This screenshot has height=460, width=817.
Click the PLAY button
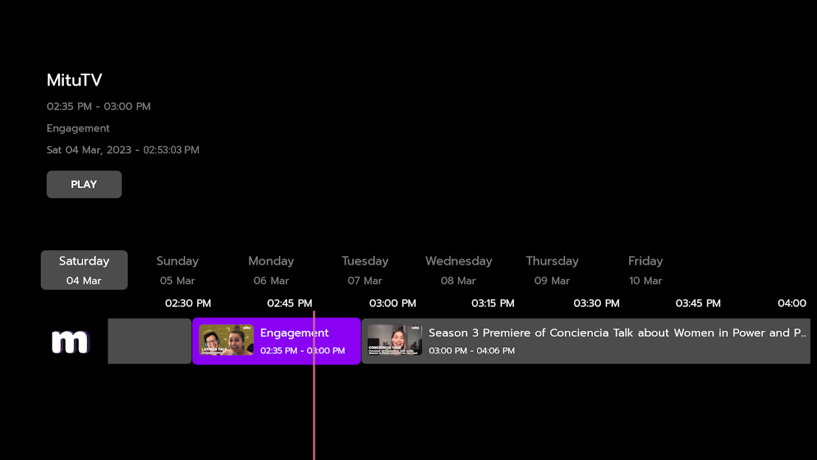coord(84,185)
